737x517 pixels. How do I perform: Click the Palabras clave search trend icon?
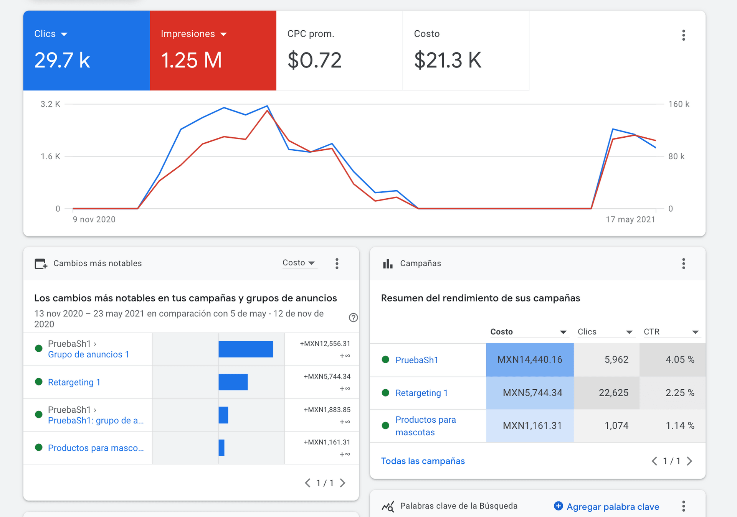pos(388,507)
